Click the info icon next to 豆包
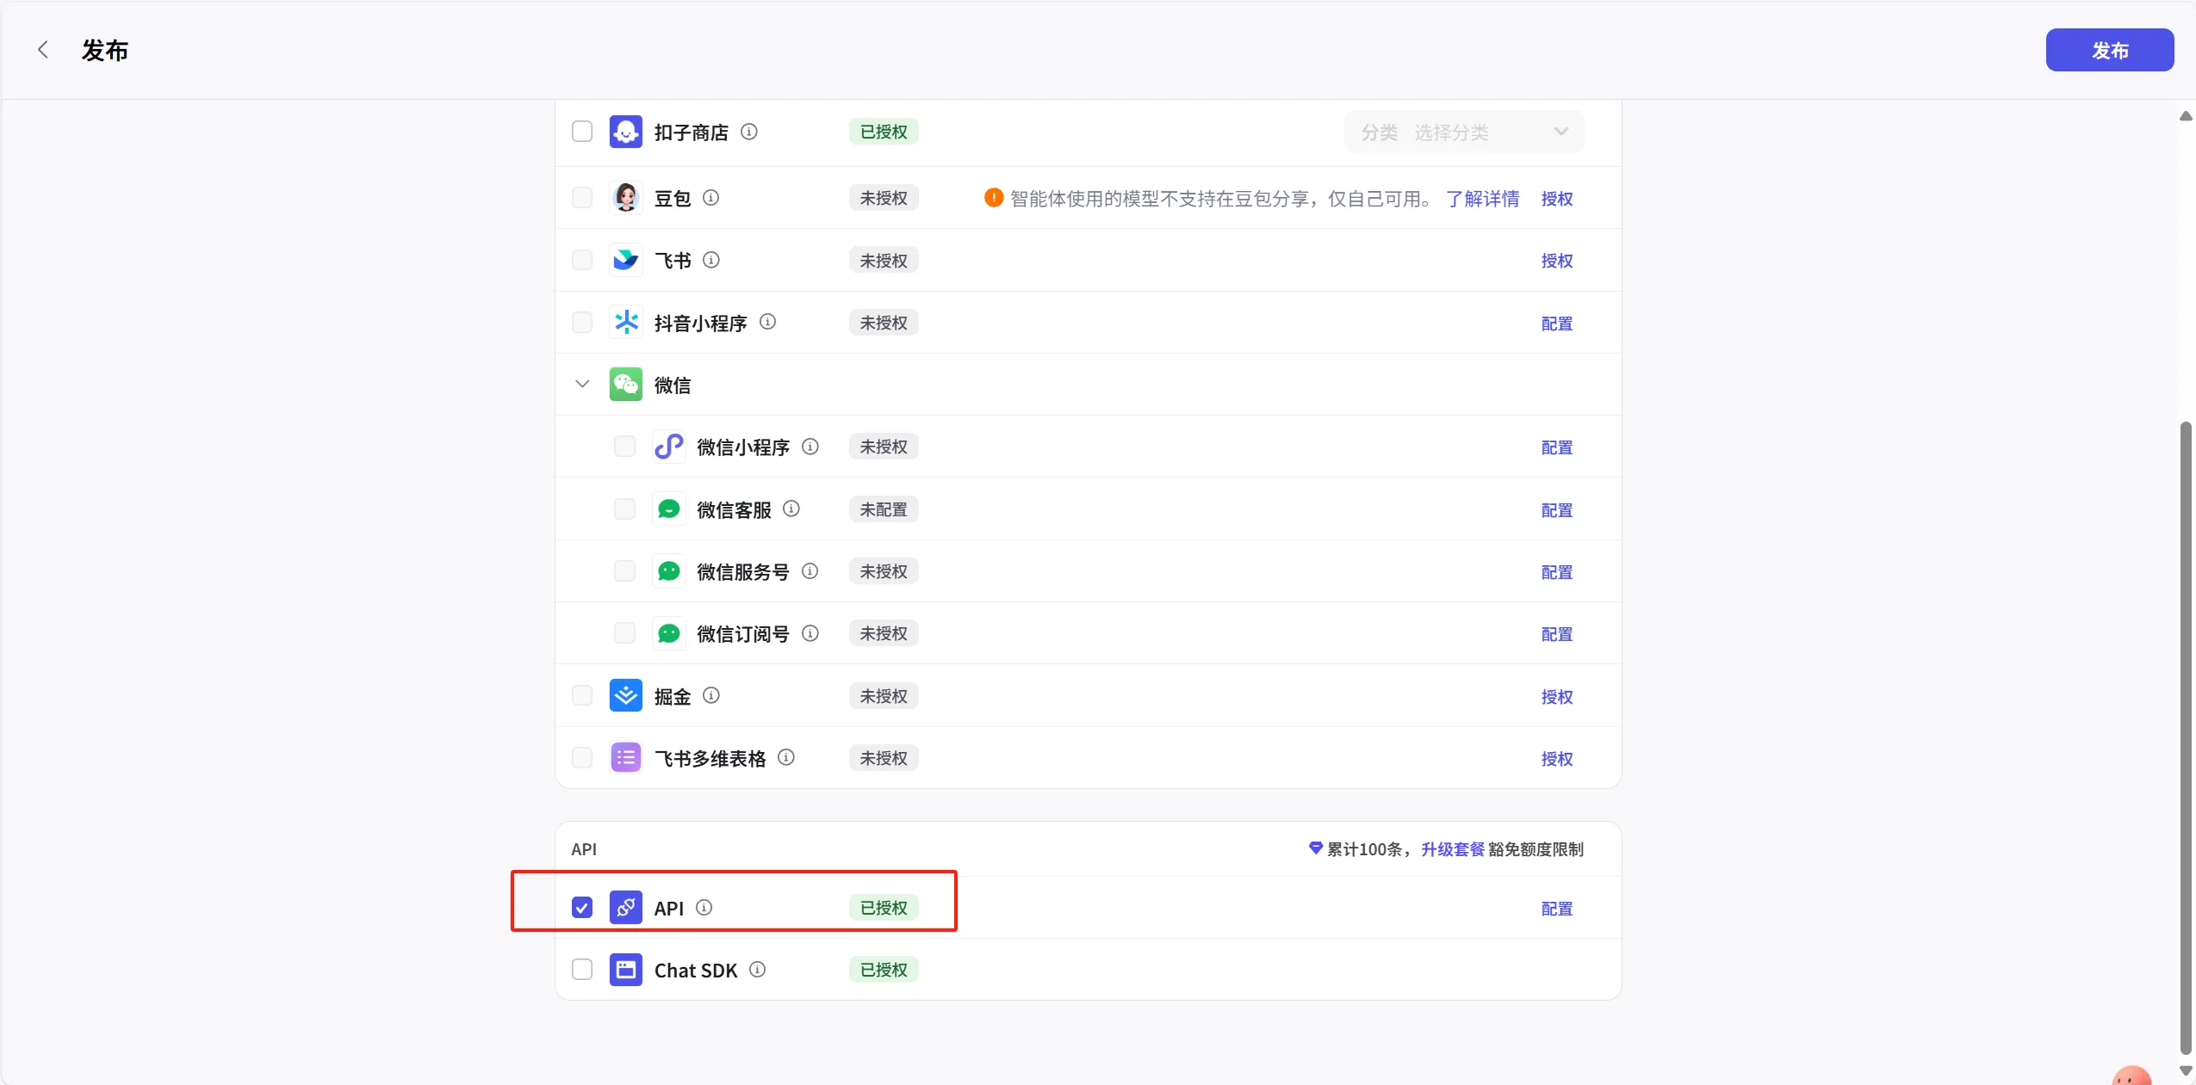Image resolution: width=2196 pixels, height=1085 pixels. tap(710, 198)
